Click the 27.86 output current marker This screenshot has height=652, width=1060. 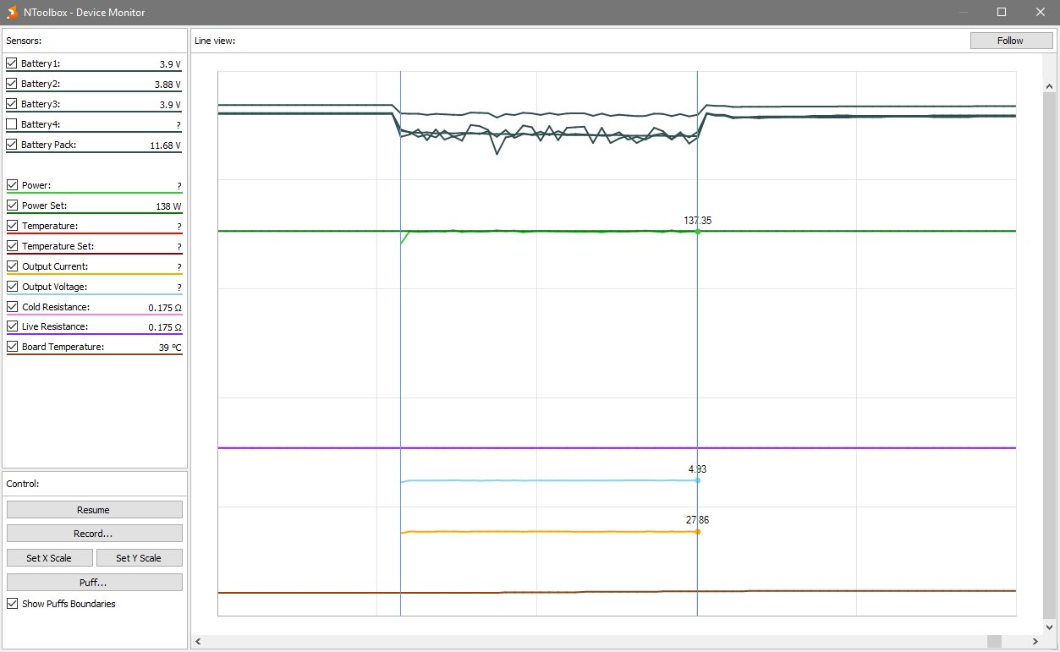click(x=697, y=532)
